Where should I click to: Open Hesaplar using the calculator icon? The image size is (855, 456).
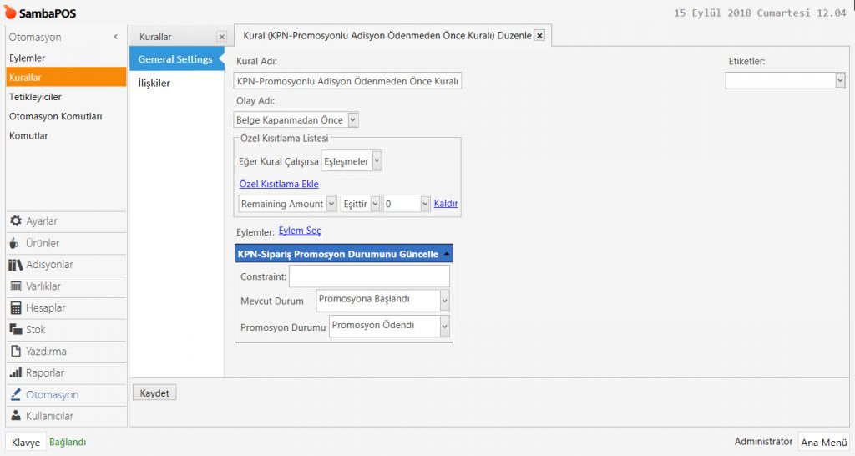15,308
